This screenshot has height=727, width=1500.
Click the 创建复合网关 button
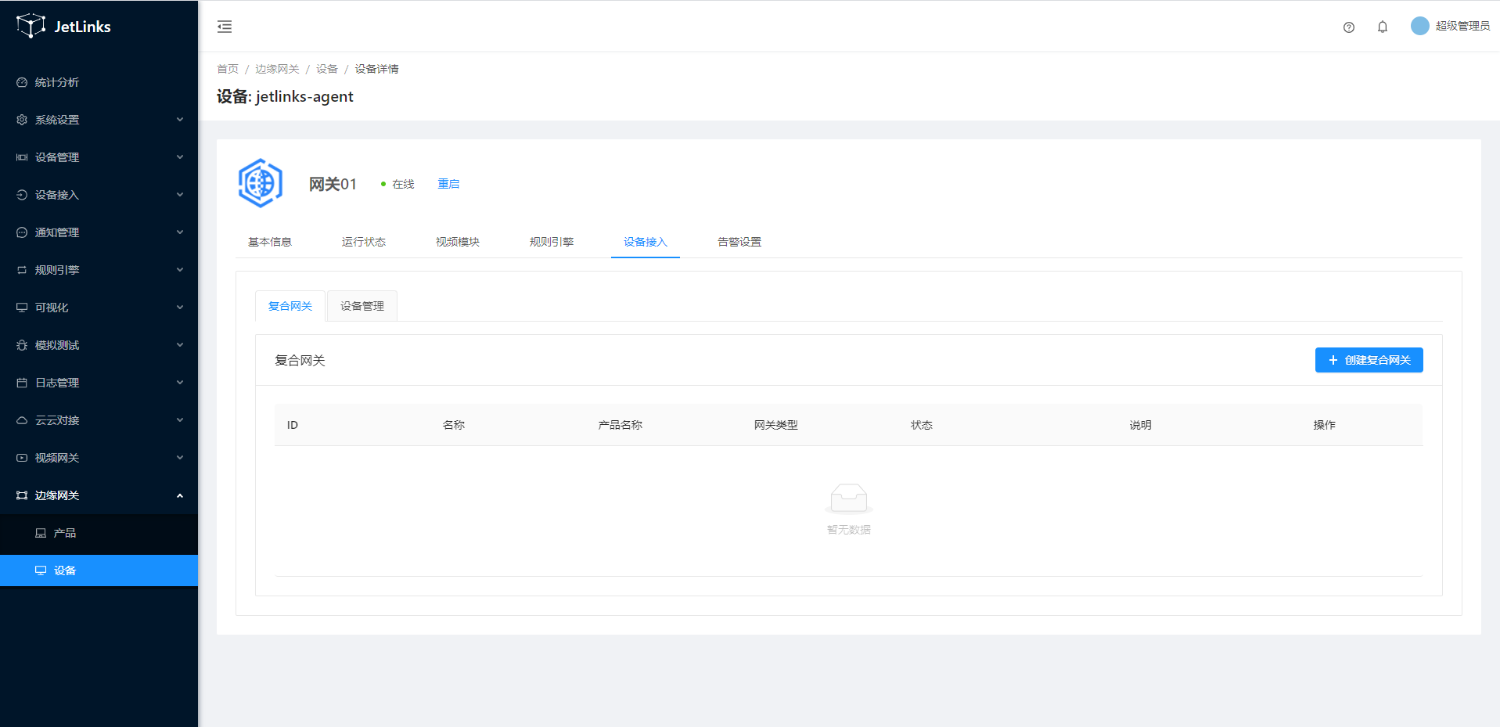1369,360
